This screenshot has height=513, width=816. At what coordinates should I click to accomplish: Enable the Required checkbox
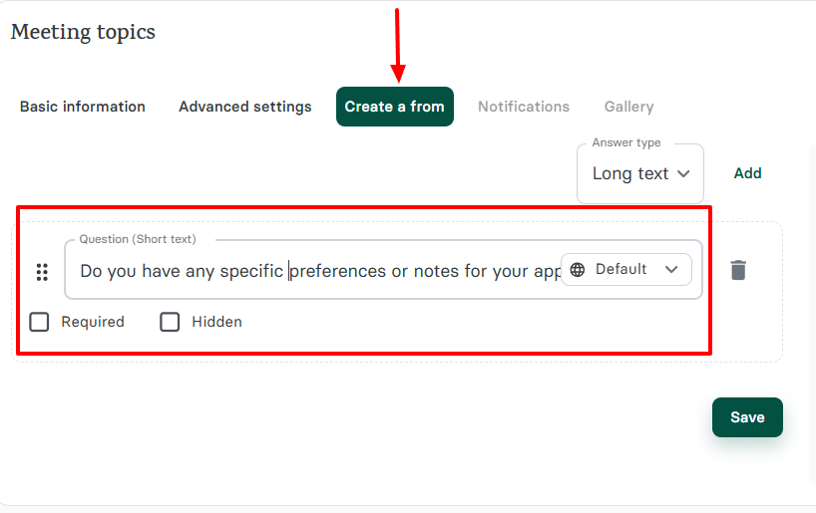pyautogui.click(x=39, y=322)
